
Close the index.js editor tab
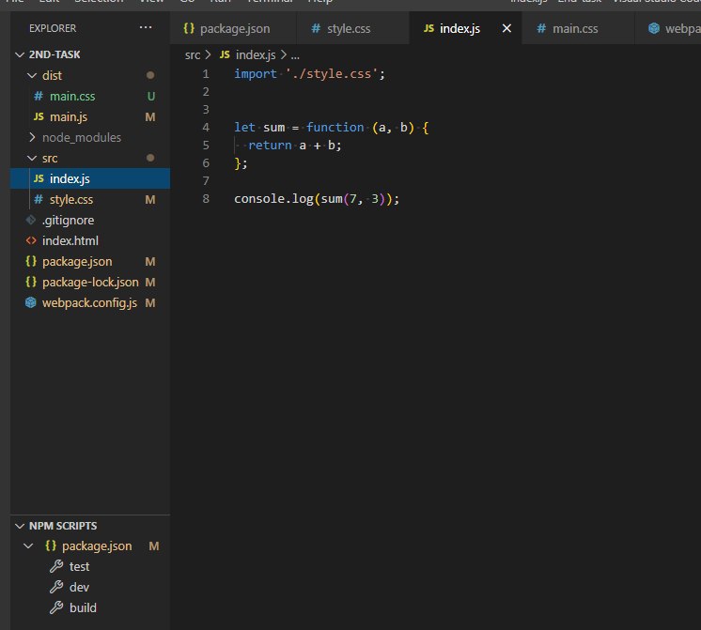506,28
